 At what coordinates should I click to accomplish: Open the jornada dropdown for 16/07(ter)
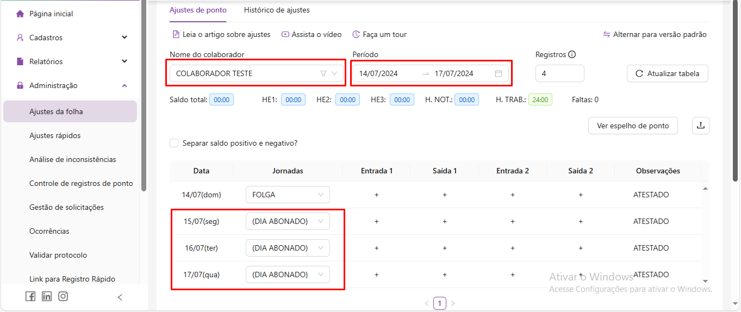click(288, 248)
